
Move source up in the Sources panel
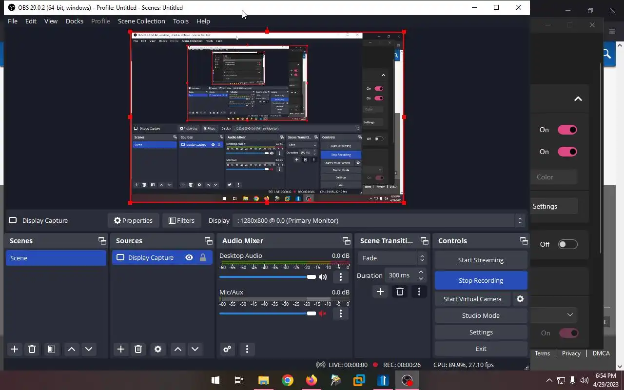pos(177,349)
